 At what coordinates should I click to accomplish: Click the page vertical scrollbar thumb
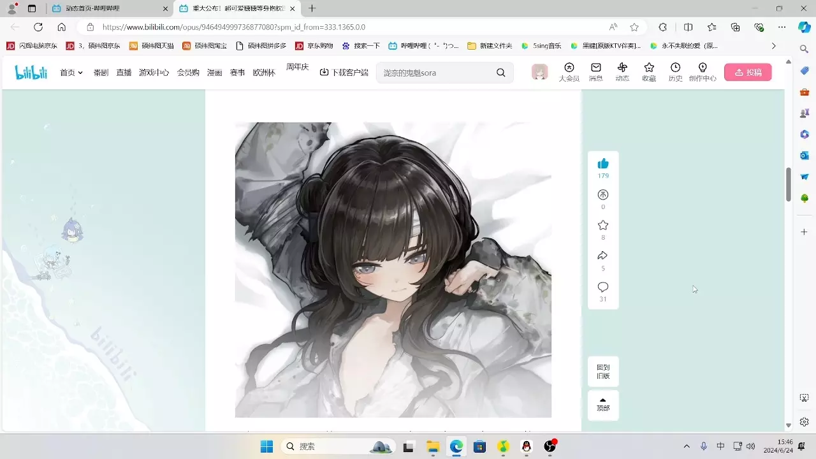(789, 184)
